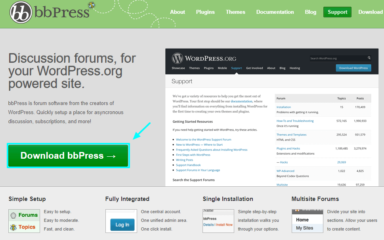Open the Multisite forum link
The width and height of the screenshot is (384, 240).
282,185
